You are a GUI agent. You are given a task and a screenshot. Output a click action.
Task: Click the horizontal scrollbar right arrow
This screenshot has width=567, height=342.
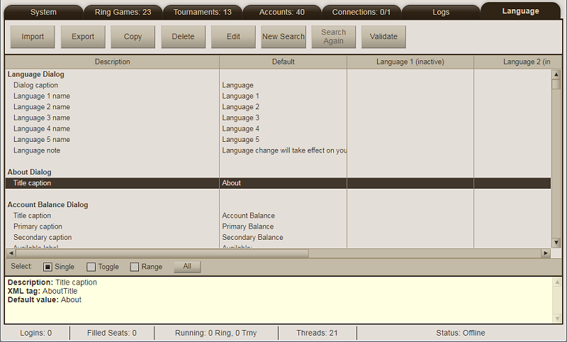546,253
